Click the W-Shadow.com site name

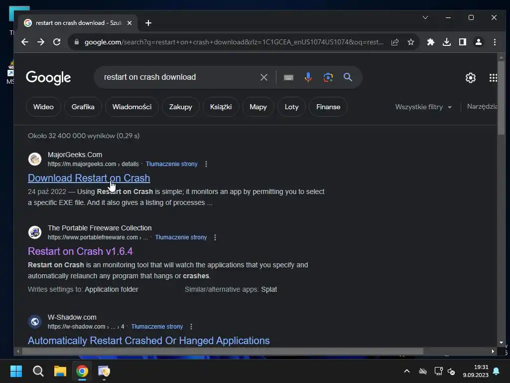[72, 317]
